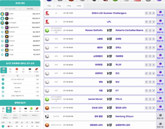
Task: Select channel 4 on the 코소보 U20 row
Action: tap(153, 108)
